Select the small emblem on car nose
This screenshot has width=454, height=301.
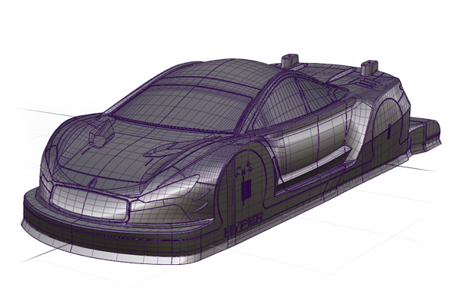click(94, 182)
